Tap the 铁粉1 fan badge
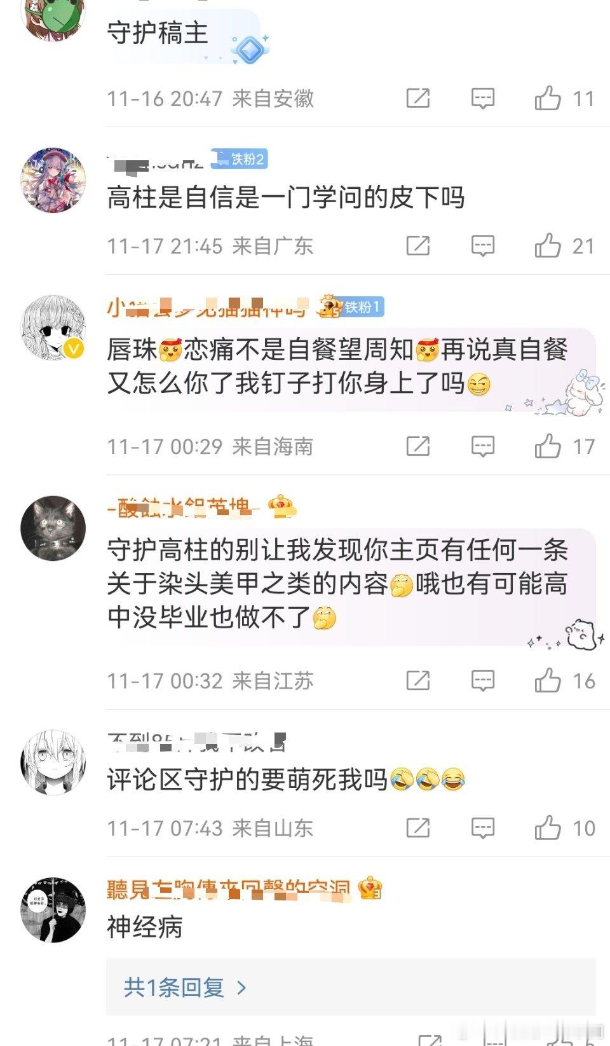The image size is (610, 1046). coord(360,307)
